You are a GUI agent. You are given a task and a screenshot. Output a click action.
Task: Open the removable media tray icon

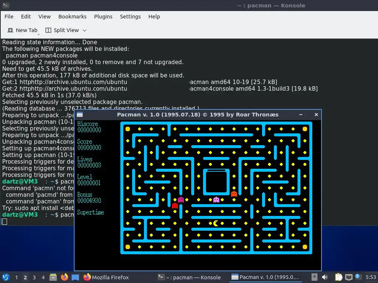[x=314, y=277]
